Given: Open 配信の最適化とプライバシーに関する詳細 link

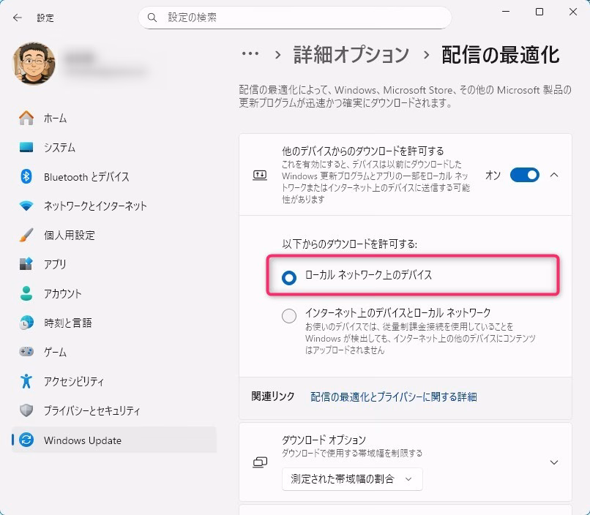Looking at the screenshot, I should (393, 396).
